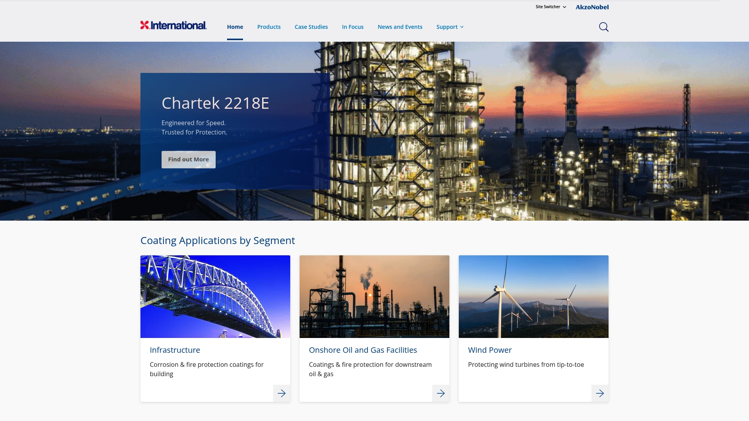Viewport: 749px width, 421px height.
Task: Select the Onshore Oil and Gas Facilities link
Action: (363, 350)
